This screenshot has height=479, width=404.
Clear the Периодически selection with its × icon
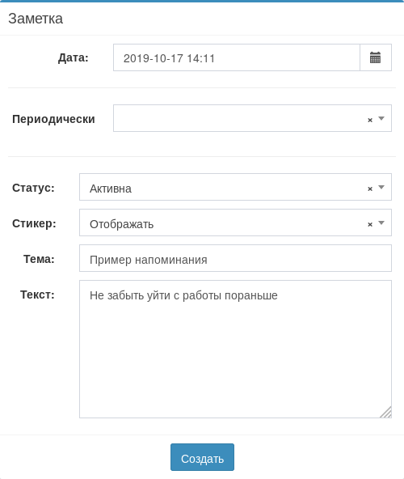[x=370, y=120]
